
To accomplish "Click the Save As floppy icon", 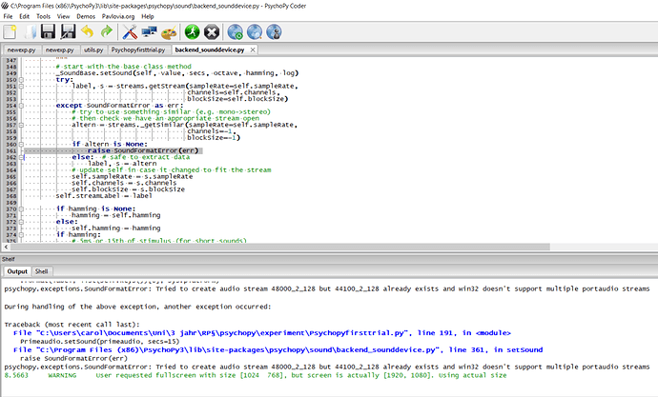I will coord(68,32).
